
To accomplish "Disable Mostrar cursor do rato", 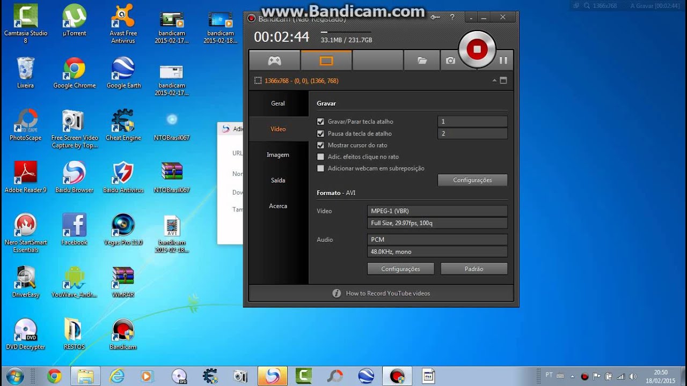I will [321, 145].
